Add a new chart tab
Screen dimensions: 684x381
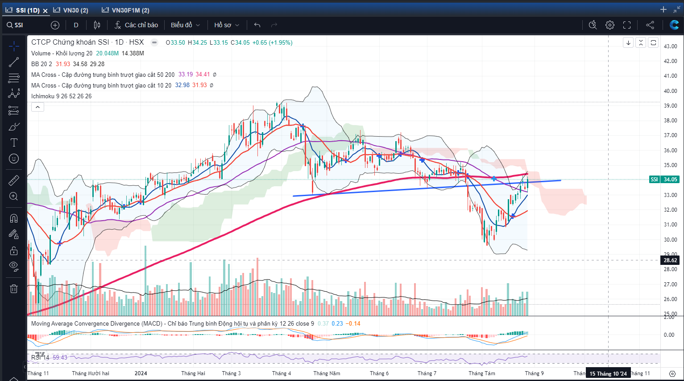tap(663, 9)
